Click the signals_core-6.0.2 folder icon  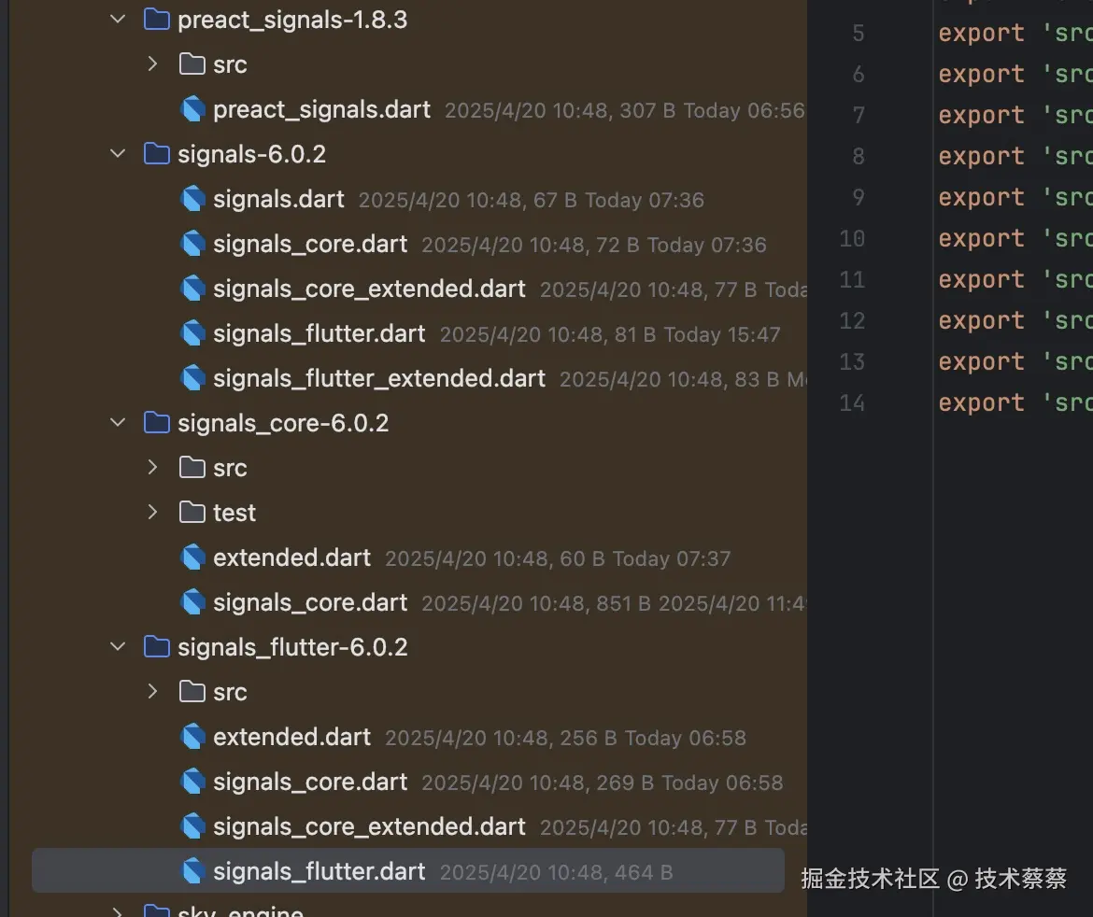157,422
